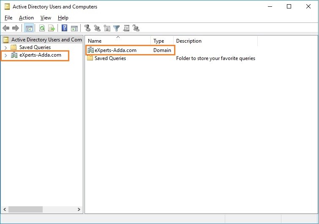
Task: Click the Find objects toolbar icon
Action: pos(126,28)
